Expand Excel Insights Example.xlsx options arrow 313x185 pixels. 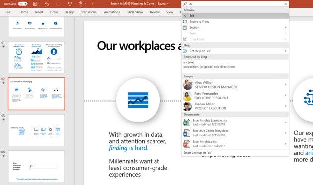[286, 122]
